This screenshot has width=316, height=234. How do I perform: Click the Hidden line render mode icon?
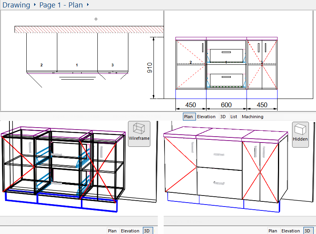(x=300, y=134)
